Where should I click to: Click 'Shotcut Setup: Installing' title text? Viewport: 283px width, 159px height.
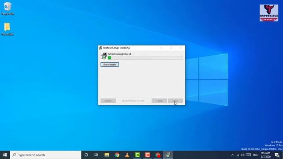pyautogui.click(x=116, y=48)
